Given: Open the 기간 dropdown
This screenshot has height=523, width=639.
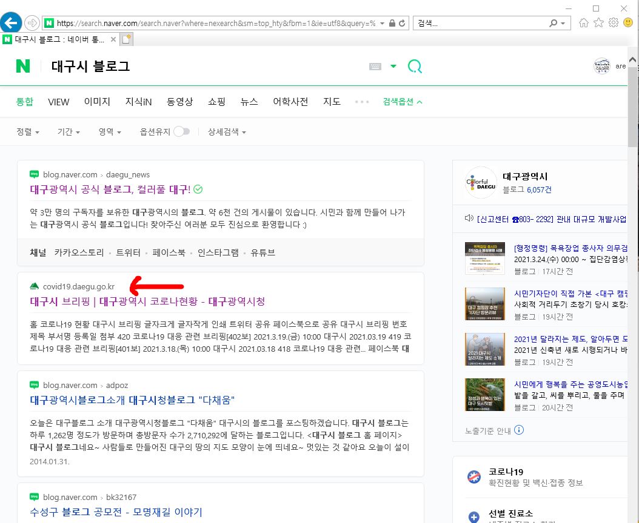Looking at the screenshot, I should pos(69,132).
